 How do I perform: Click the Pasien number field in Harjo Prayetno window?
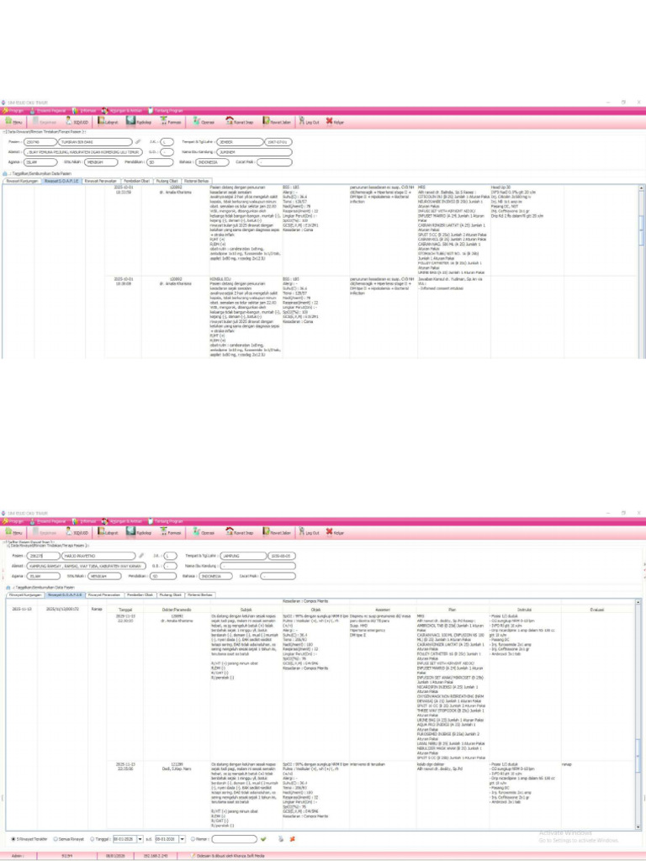tap(42, 556)
